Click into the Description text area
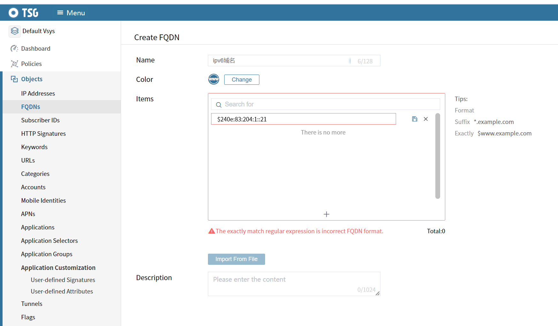Viewport: 558px width, 326px height. (x=294, y=284)
